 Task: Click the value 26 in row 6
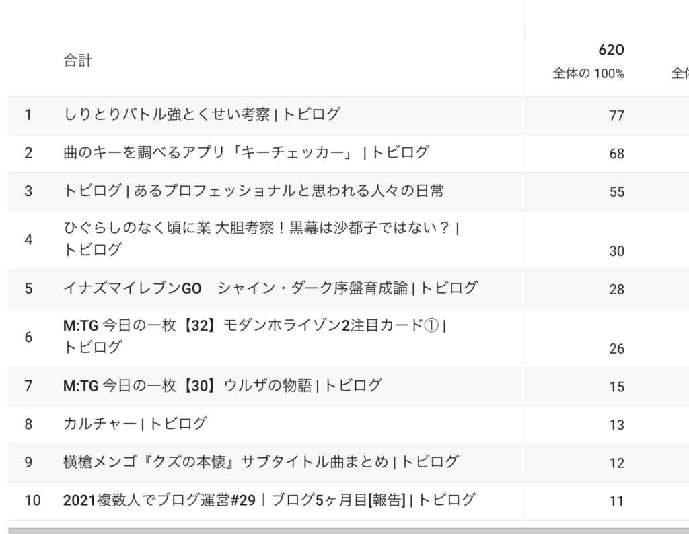point(616,349)
